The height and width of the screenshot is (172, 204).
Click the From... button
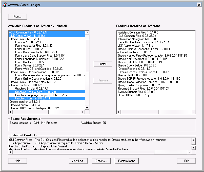(17, 16)
